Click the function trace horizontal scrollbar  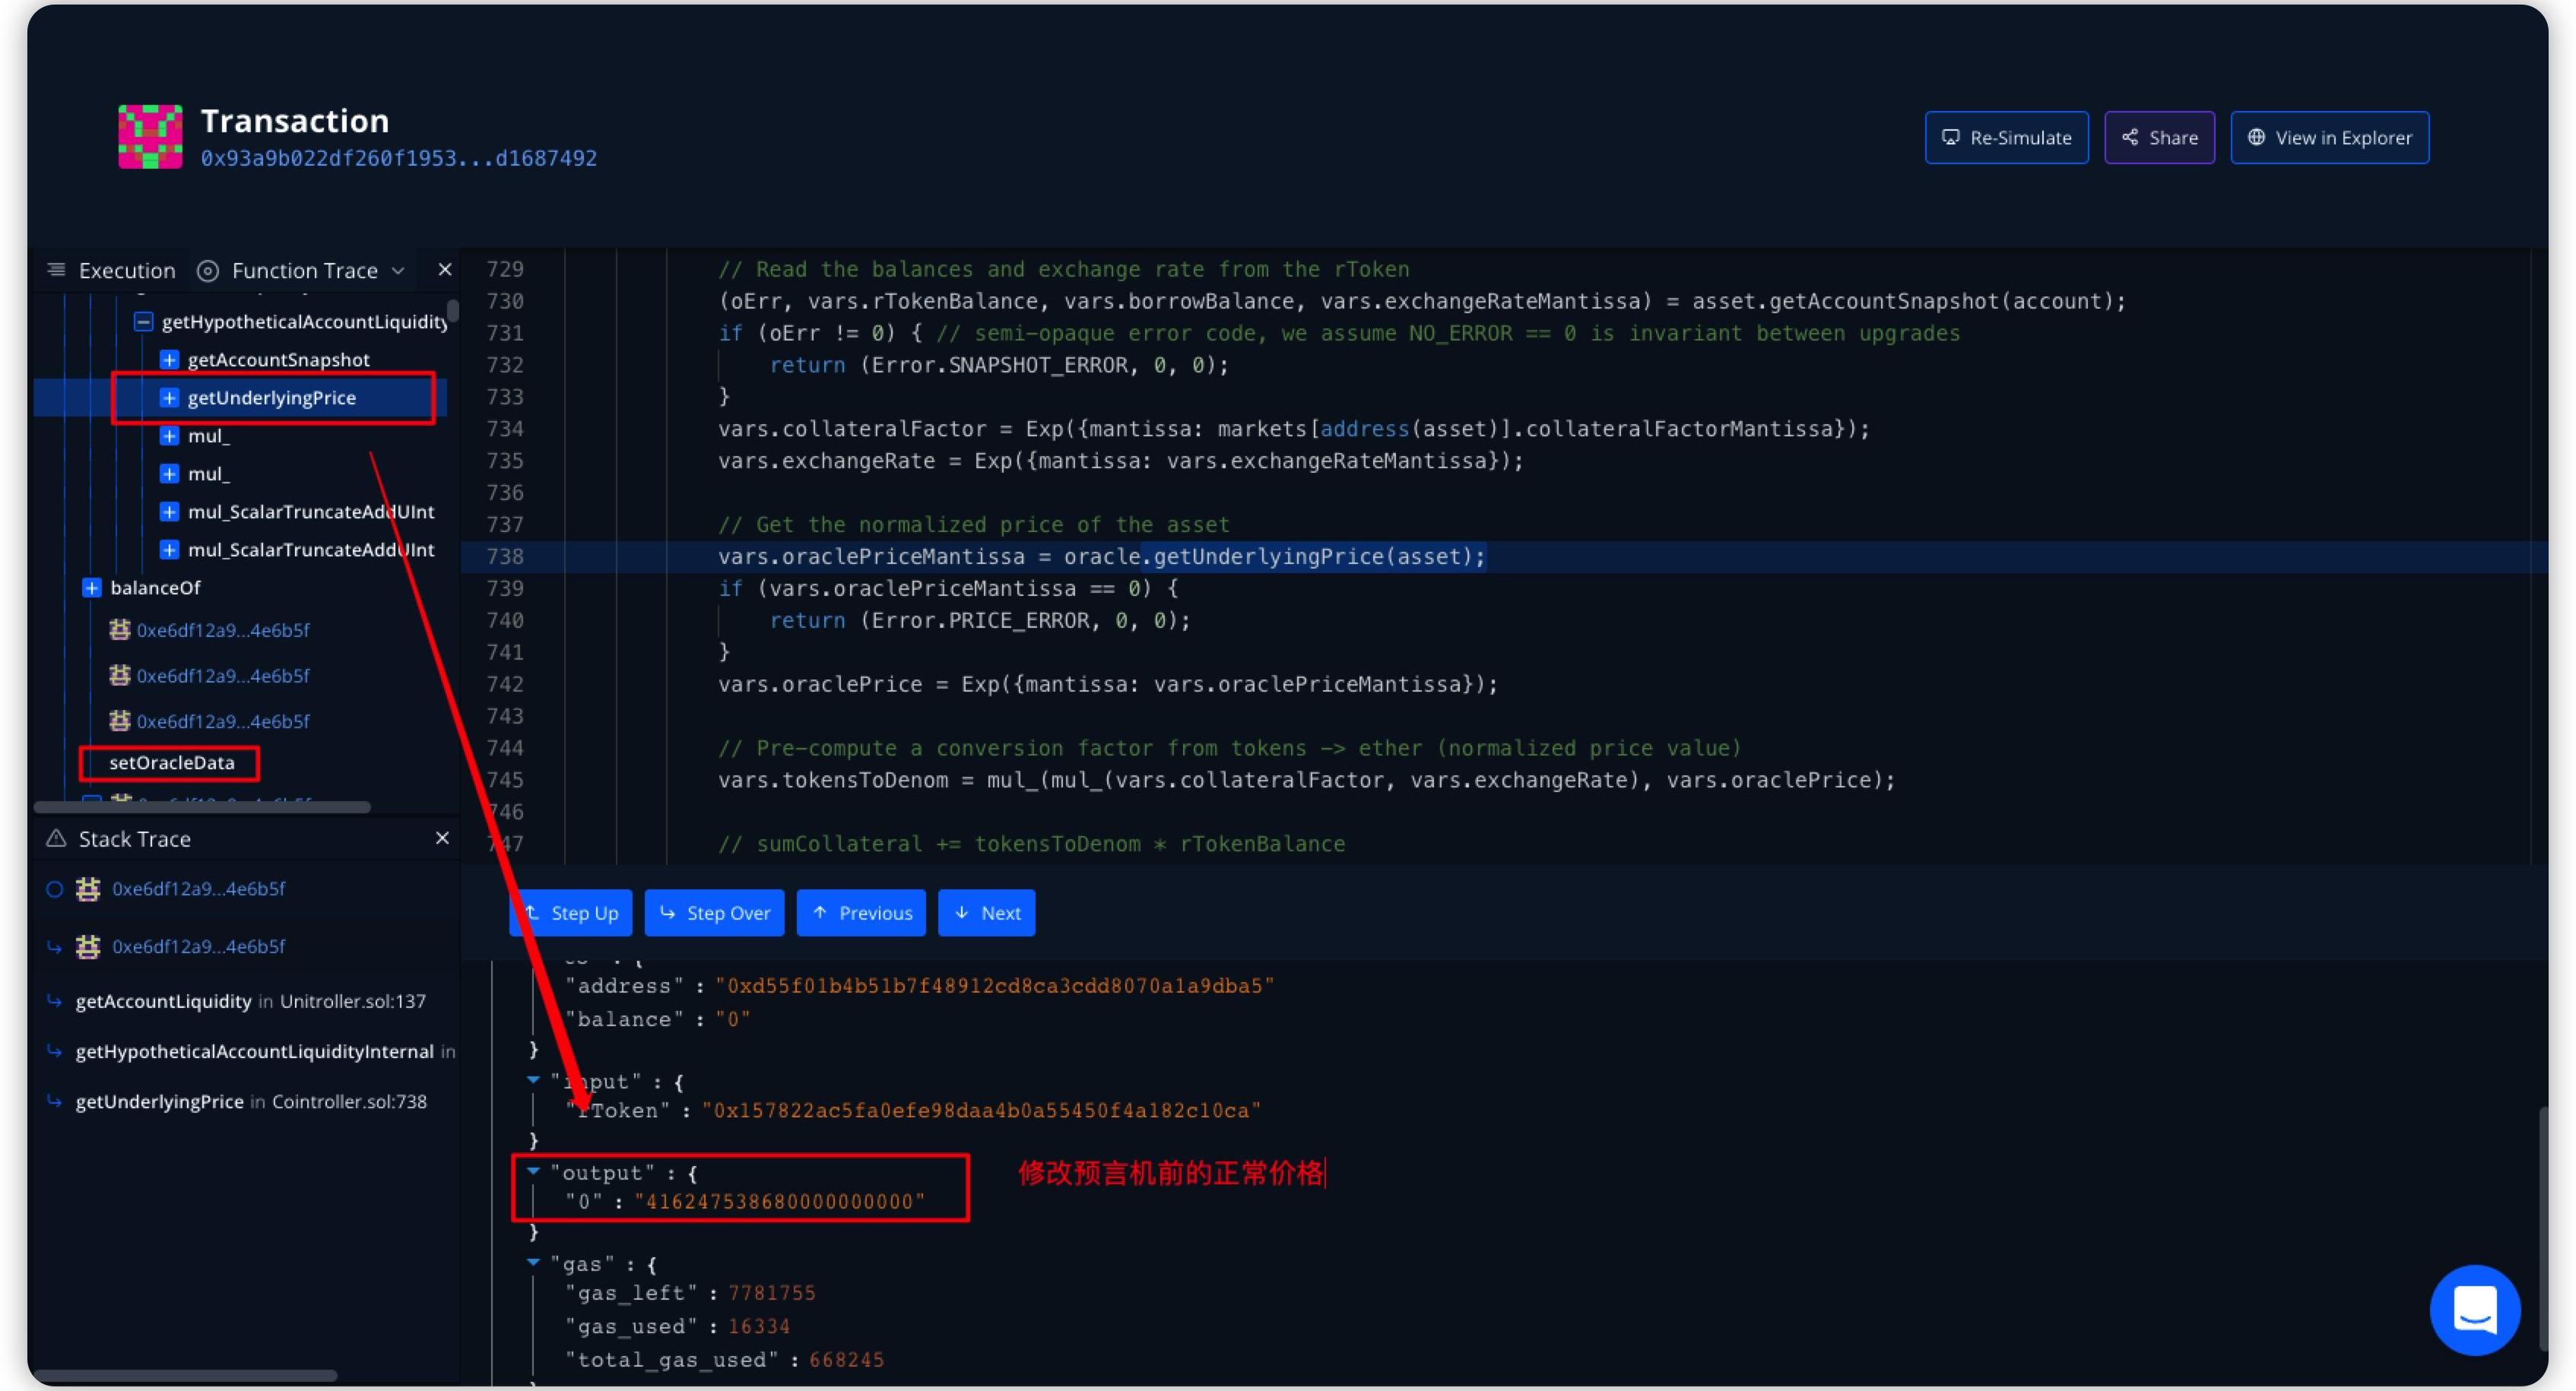(x=202, y=806)
